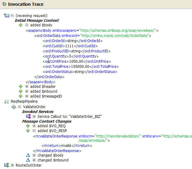Click 'Service Callout to: "ValidateOrder_BIZ"' text
Image resolution: width=192 pixels, height=169 pixels.
click(x=70, y=116)
